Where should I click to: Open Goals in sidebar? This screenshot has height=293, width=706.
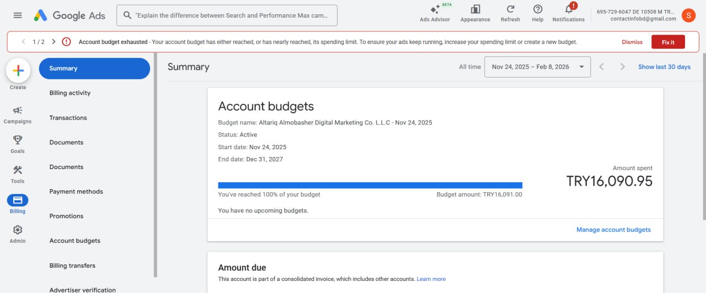click(x=18, y=145)
